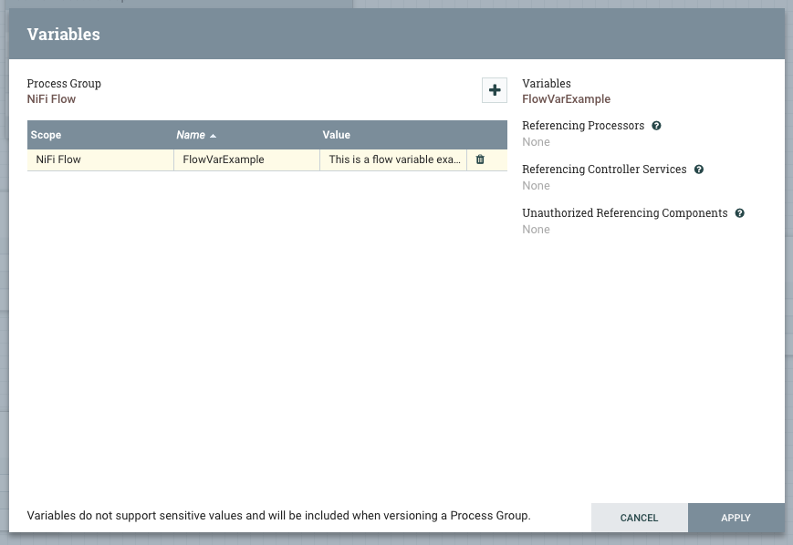Delete the FlowVarExample variable via trash icon
Image resolution: width=793 pixels, height=545 pixels.
(x=481, y=159)
